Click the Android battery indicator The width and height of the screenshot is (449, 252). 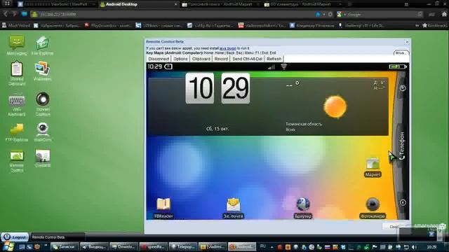pos(398,66)
